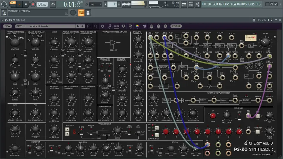Click the redo arrow in PS-20 toolbar
Viewport: 283px width, 159px height.
point(95,26)
